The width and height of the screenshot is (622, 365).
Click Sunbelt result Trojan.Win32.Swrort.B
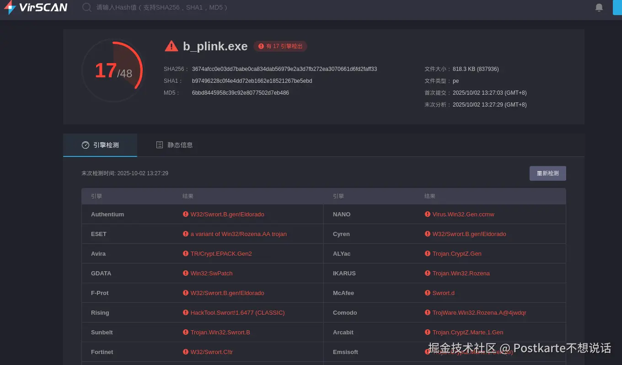click(220, 332)
